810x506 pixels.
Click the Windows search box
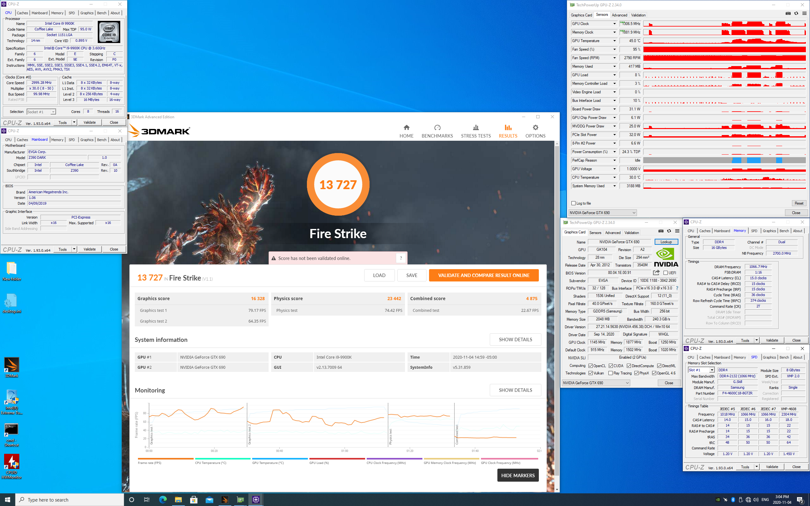pos(70,500)
